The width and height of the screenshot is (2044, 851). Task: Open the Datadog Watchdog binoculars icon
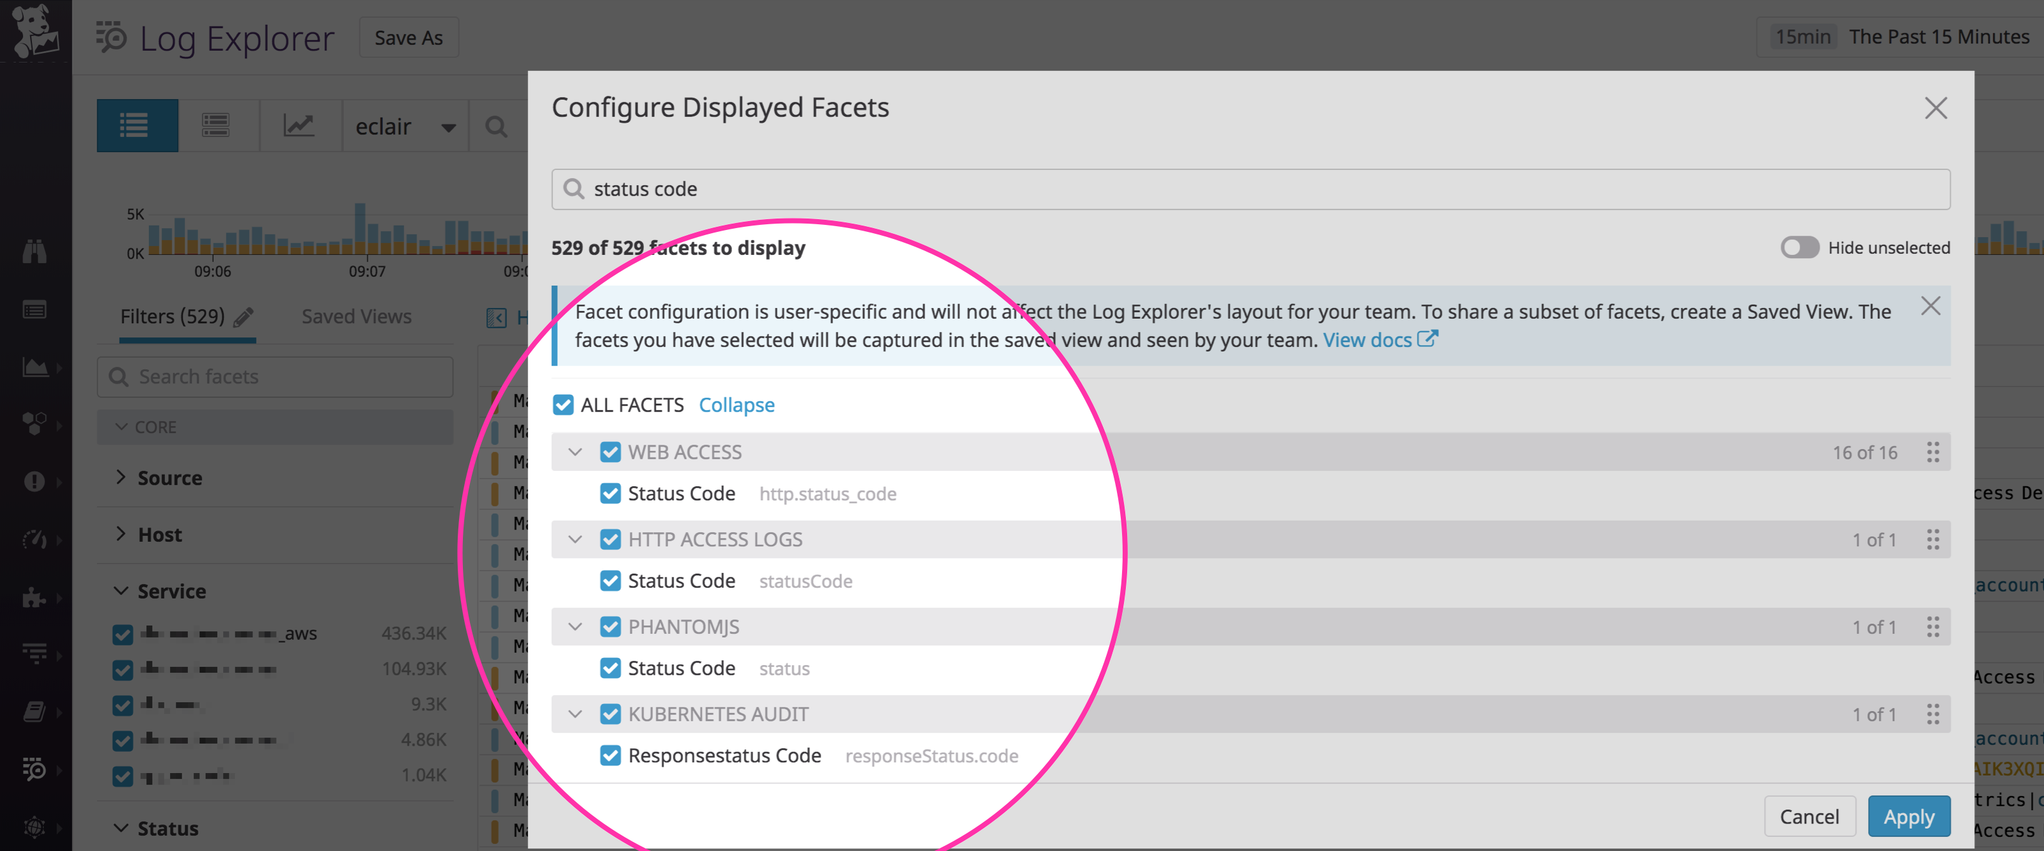pyautogui.click(x=36, y=252)
